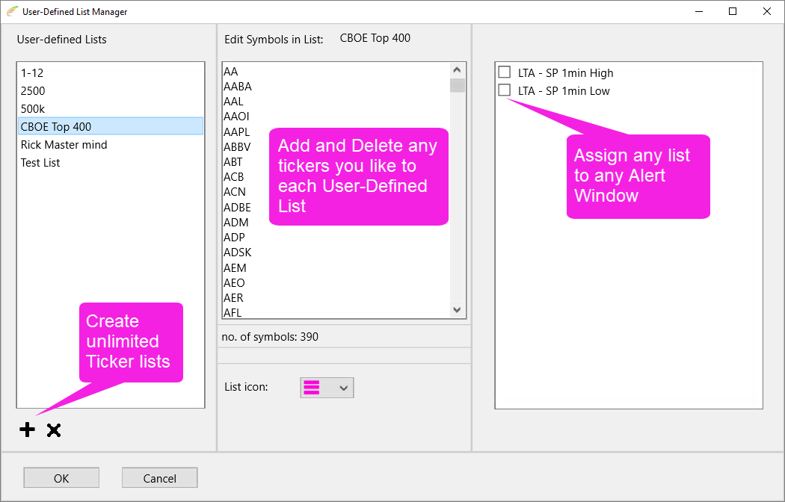Screen dimensions: 785x502
Task: Select symbol AAPL in the list
Action: click(336, 132)
